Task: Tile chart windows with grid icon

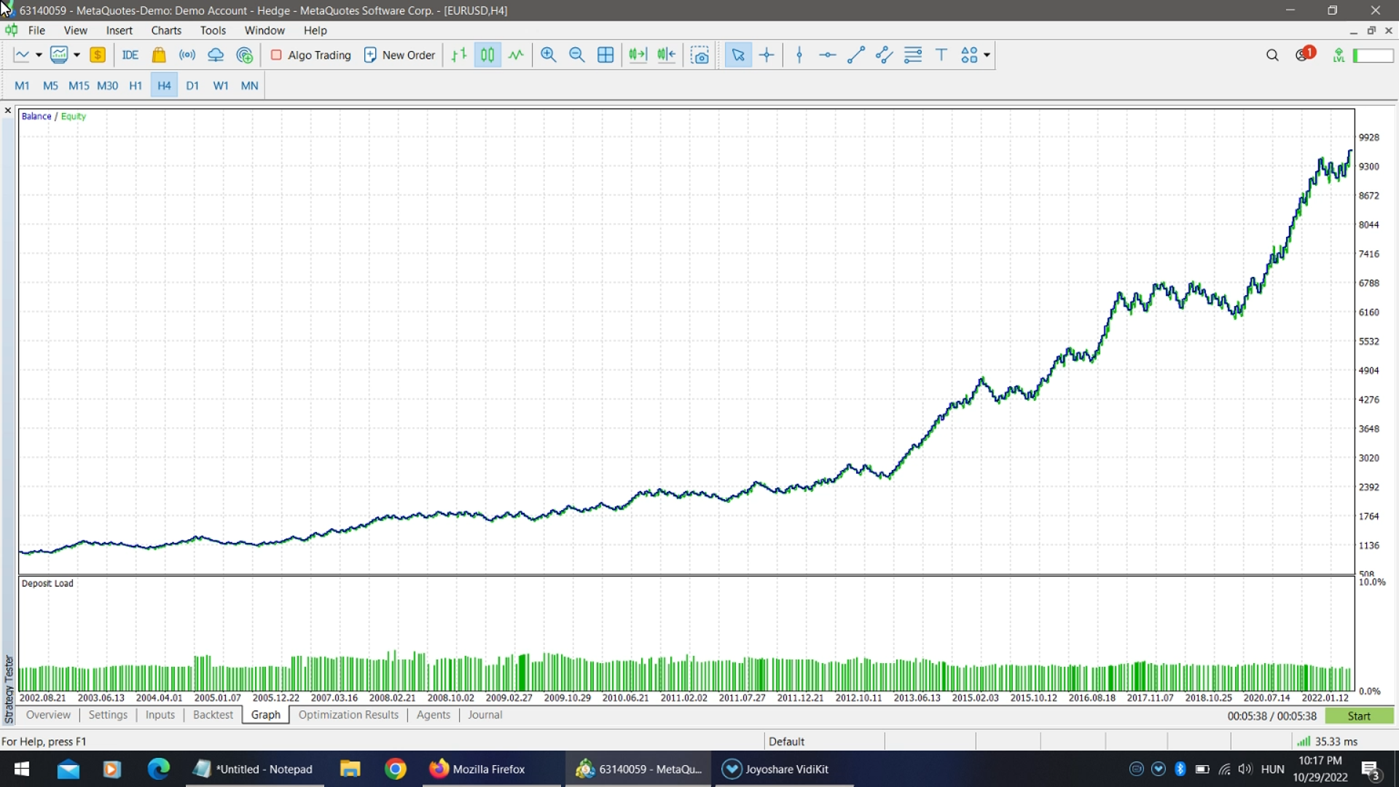Action: coord(606,55)
